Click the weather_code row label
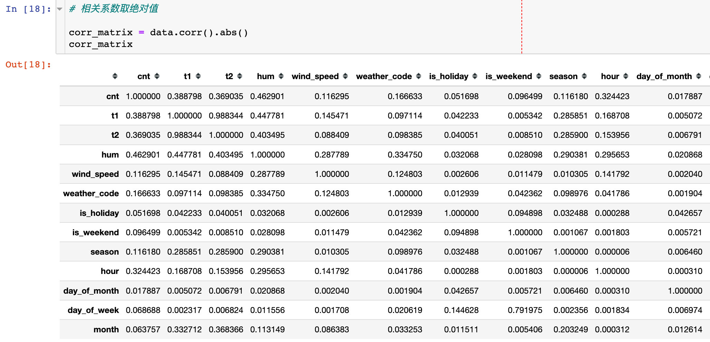The height and width of the screenshot is (342, 710). [x=91, y=193]
